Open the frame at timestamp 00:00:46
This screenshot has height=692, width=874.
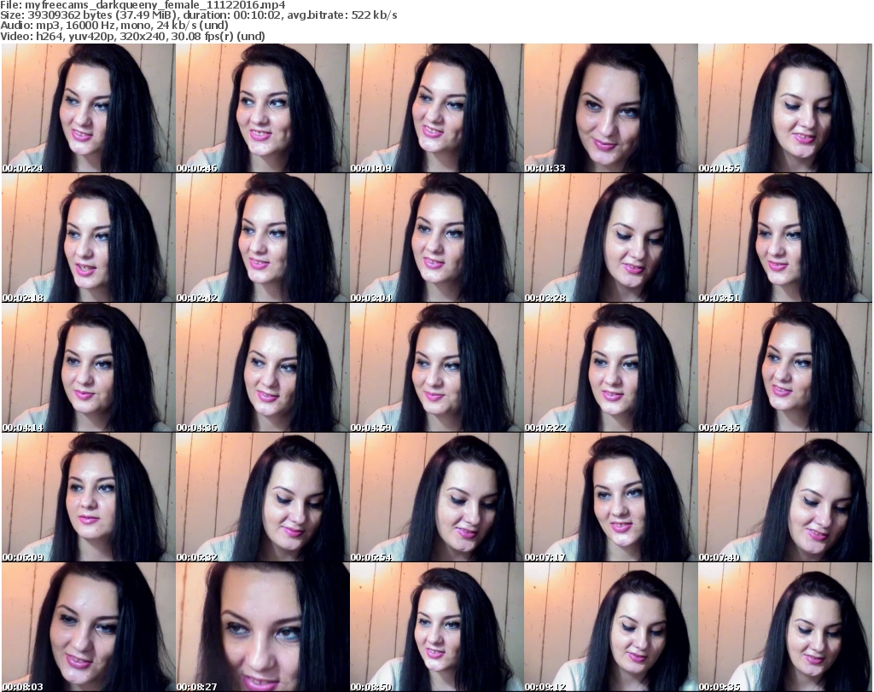click(x=262, y=108)
